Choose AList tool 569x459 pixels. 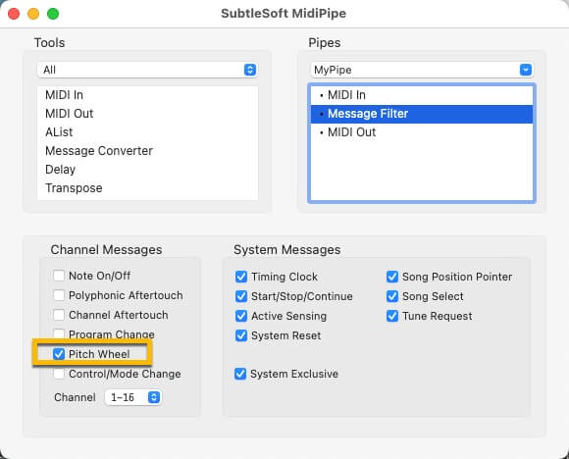(147, 132)
